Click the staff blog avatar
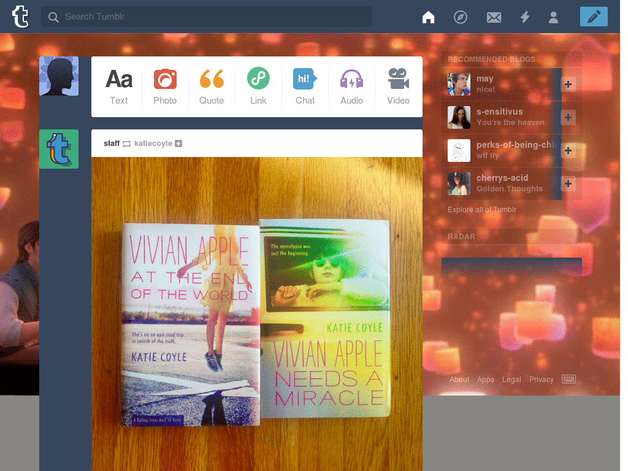 click(59, 149)
